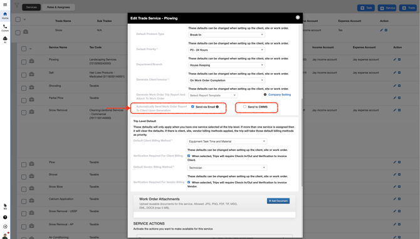Expand services select-all checkbox arrow
420x239 pixels.
[x=31, y=49]
